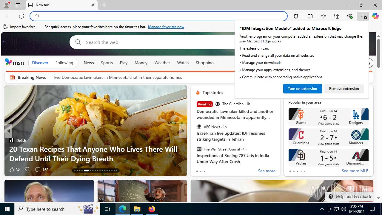Open the Money menu item
The height and width of the screenshot is (215, 382).
[141, 63]
